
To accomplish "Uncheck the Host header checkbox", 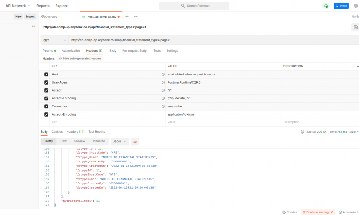I will pyautogui.click(x=46, y=75).
